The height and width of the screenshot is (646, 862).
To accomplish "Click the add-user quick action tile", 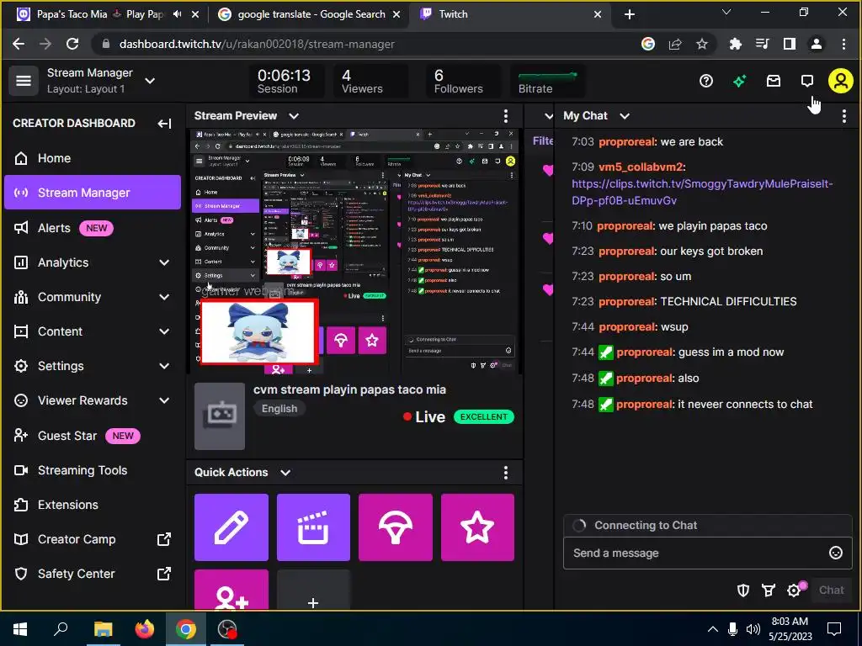I will pos(231,590).
